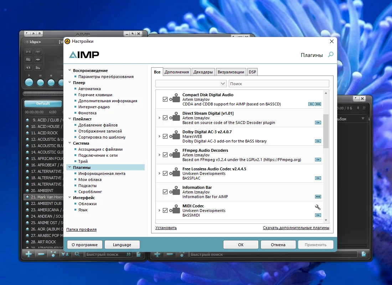Switch to the Дополнения tab
The height and width of the screenshot is (285, 392).
[177, 72]
